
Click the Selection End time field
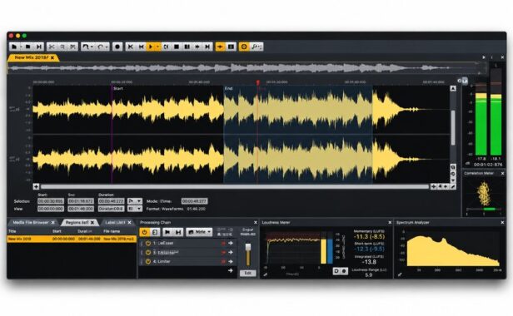[81, 201]
